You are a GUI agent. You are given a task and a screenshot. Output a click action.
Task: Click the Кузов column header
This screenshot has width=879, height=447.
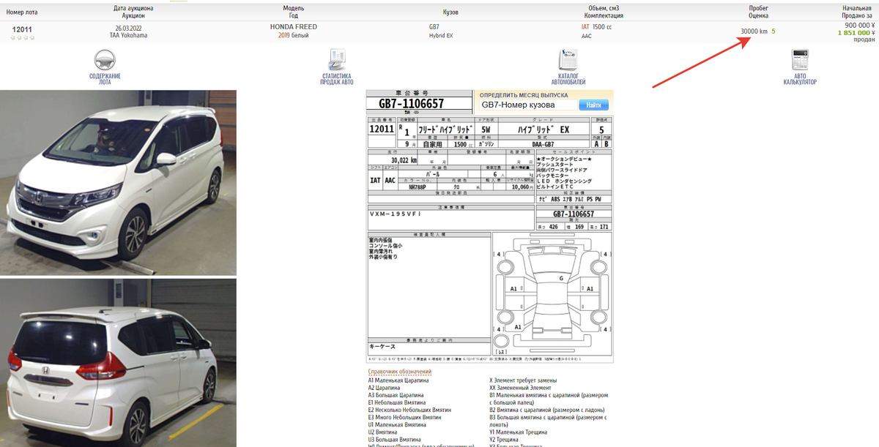pyautogui.click(x=451, y=12)
